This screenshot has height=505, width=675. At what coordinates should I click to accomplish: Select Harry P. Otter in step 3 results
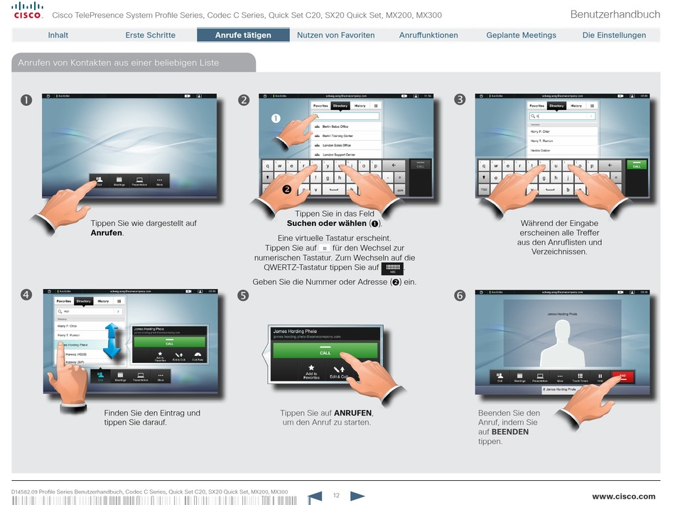coord(563,131)
